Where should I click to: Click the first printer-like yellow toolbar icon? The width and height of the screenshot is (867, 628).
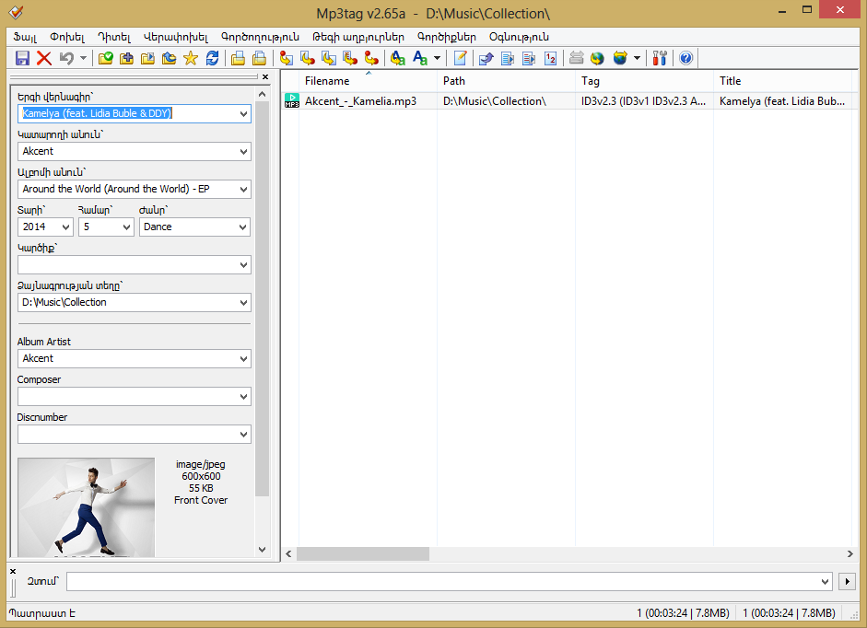tap(238, 58)
